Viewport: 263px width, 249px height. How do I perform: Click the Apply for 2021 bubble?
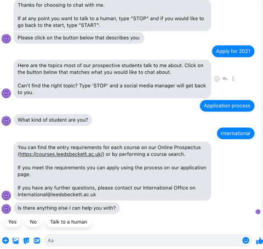tap(233, 51)
